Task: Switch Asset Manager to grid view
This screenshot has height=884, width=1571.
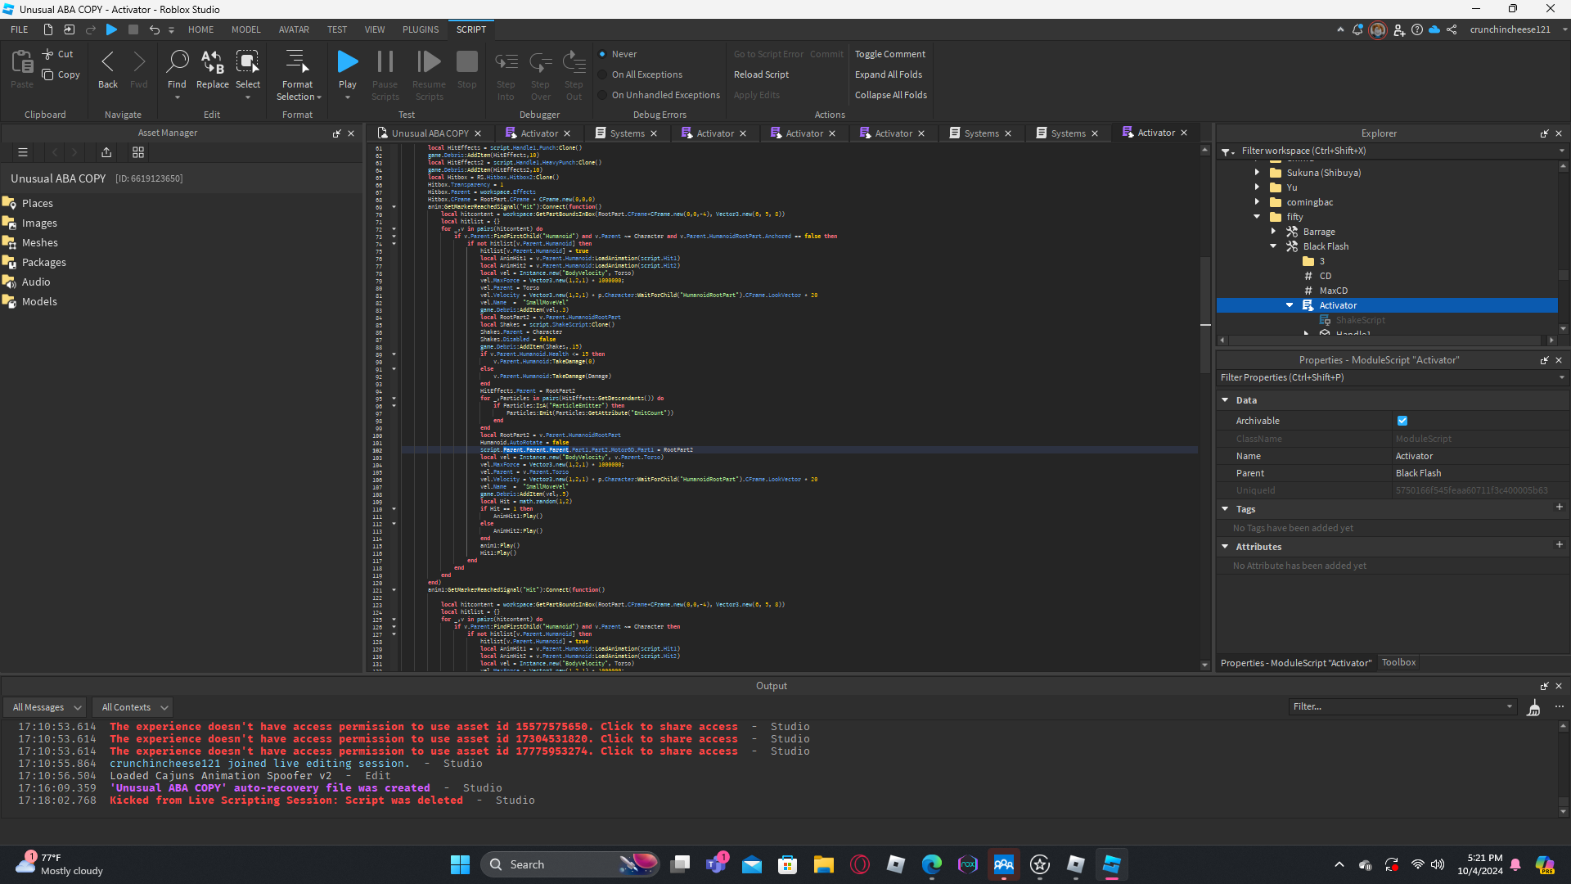Action: (x=138, y=152)
